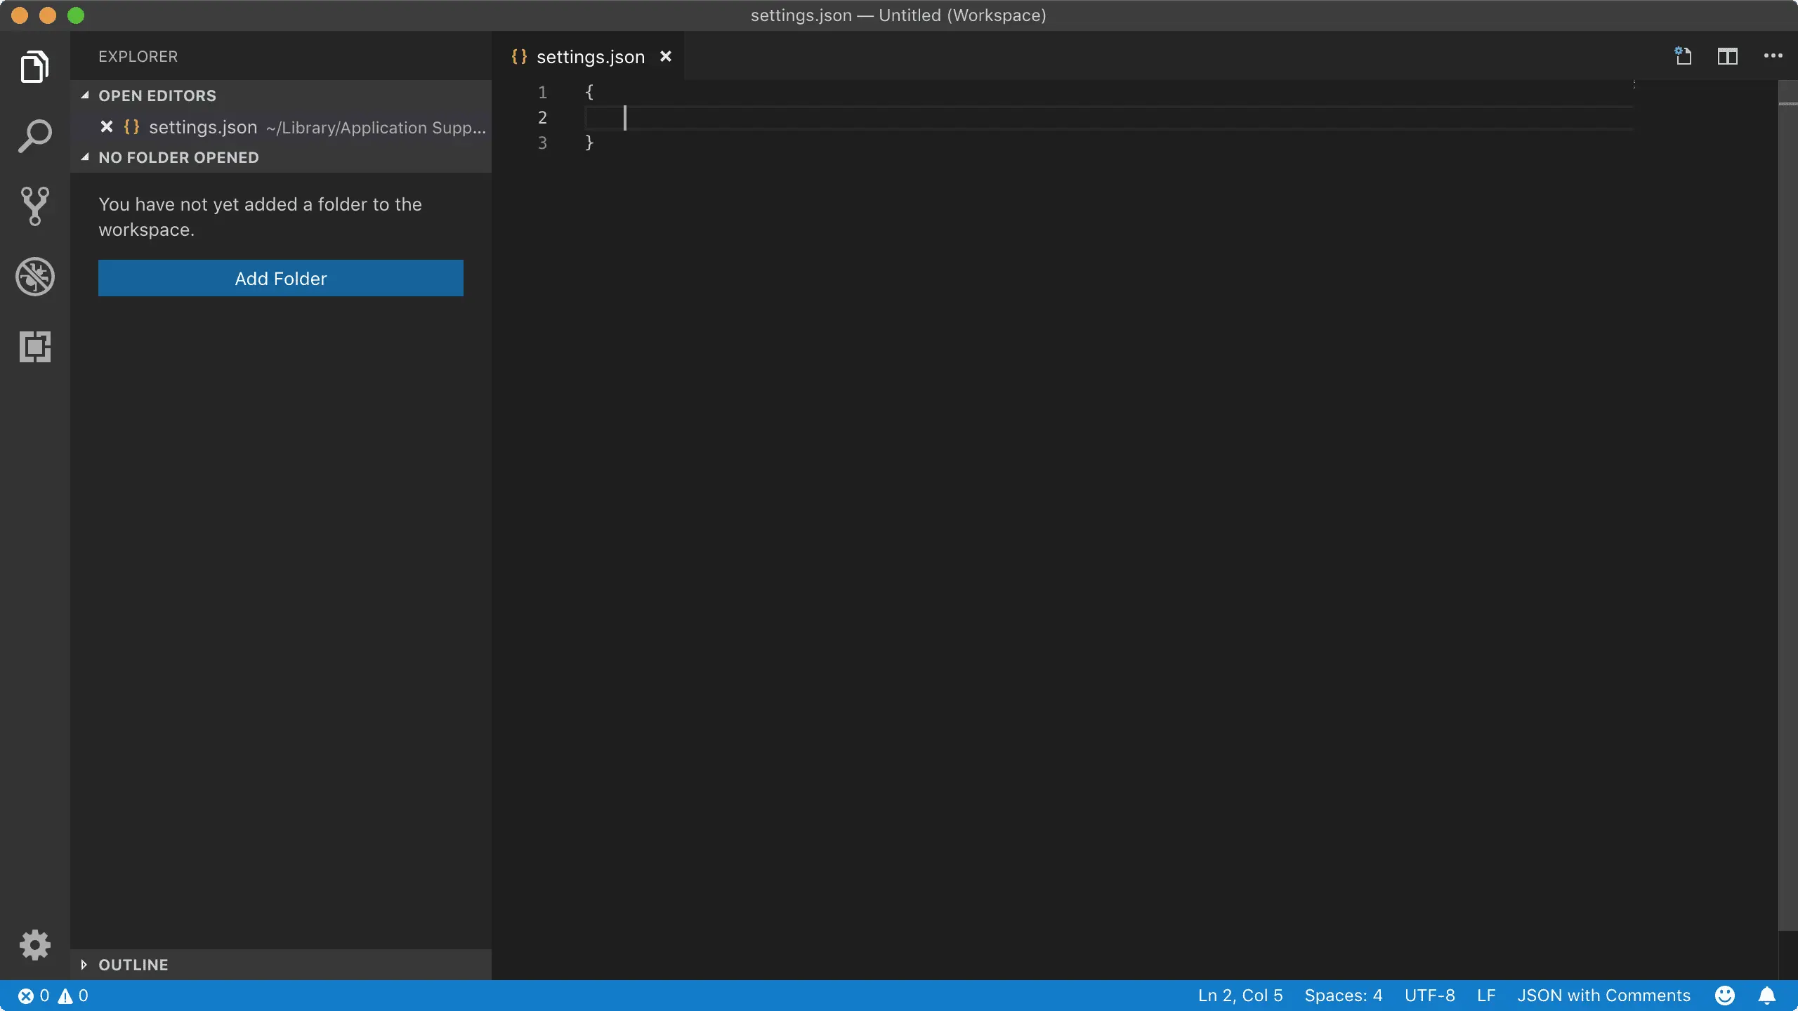Open the Debug view icon
Image resolution: width=1798 pixels, height=1011 pixels.
(x=34, y=277)
